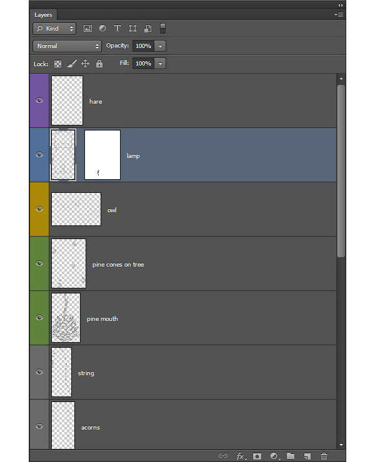Lock transparent pixels icon
Screen dimensions: 375x462
(x=58, y=64)
